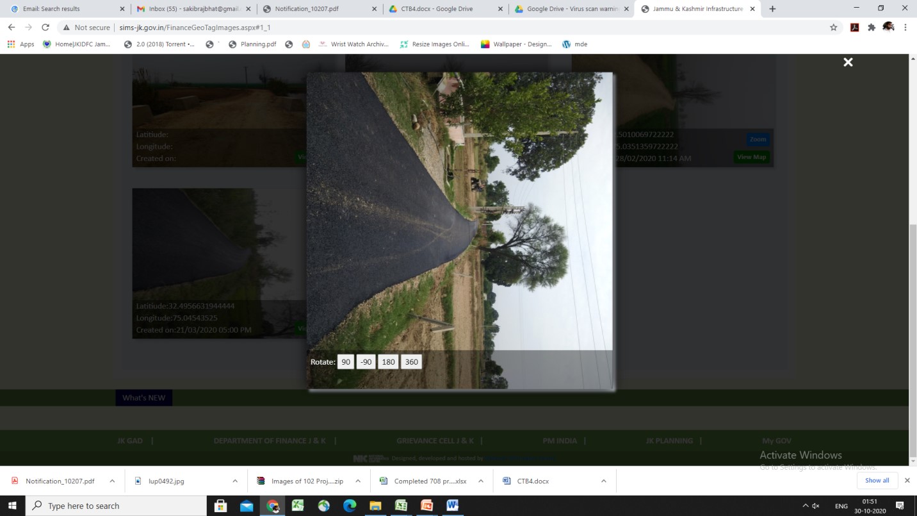
Task: Open the Wallpaper - Design bookmark
Action: pyautogui.click(x=516, y=44)
